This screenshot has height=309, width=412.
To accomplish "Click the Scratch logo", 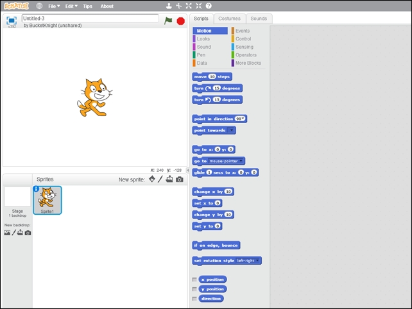I will click(16, 6).
